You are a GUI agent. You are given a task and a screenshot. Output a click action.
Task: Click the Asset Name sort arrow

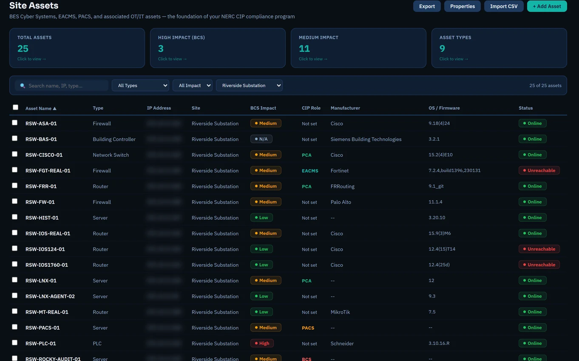[54, 108]
